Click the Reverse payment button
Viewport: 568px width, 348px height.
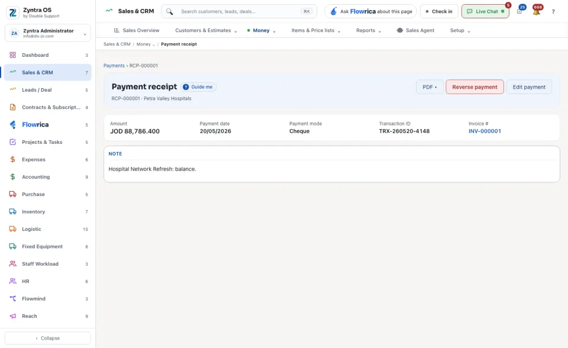475,87
